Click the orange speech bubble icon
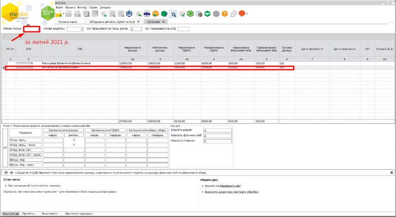The image size is (396, 217). coord(242,14)
